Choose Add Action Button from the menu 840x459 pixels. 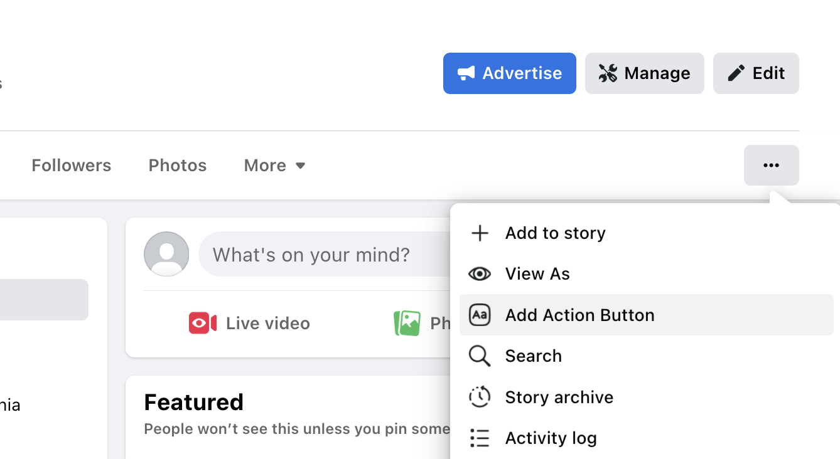(579, 315)
